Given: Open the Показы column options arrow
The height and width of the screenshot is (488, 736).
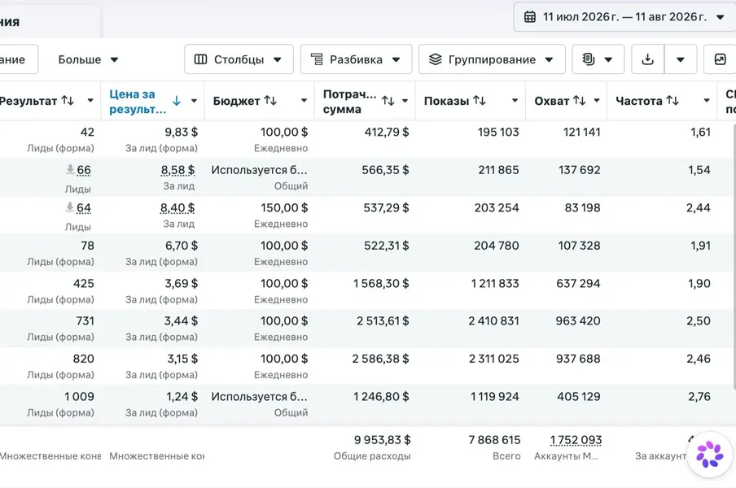Looking at the screenshot, I should tap(515, 101).
